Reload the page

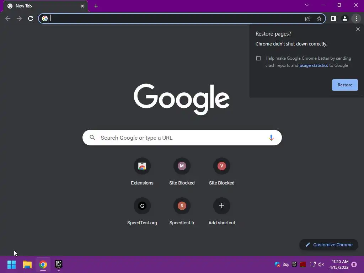[x=31, y=18]
